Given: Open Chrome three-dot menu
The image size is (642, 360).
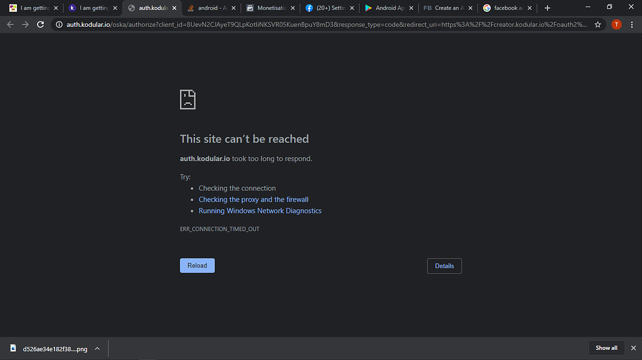Looking at the screenshot, I should [632, 24].
